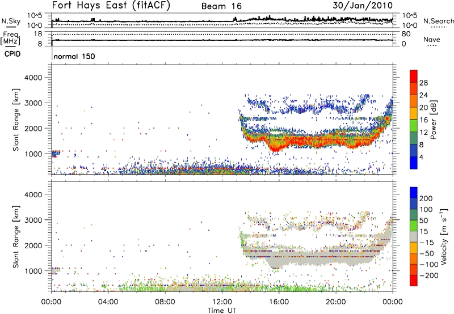This screenshot has height=314, width=454.
Task: Click the 'Fort Hays East (fitACF)' title
Action: [x=111, y=5]
